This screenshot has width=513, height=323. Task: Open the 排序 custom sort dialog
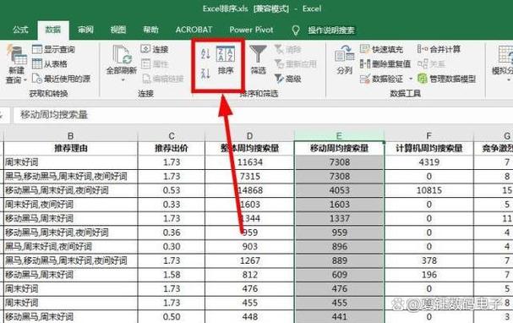pyautogui.click(x=226, y=60)
